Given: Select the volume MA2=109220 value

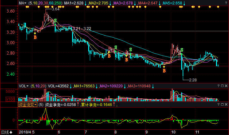Looking at the screenshot, I should [x=111, y=86].
